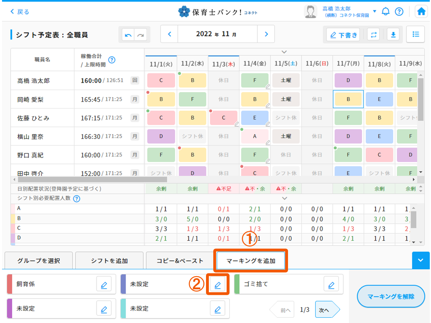Click the undo arrow icon
This screenshot has width=431, height=323.
click(x=128, y=35)
